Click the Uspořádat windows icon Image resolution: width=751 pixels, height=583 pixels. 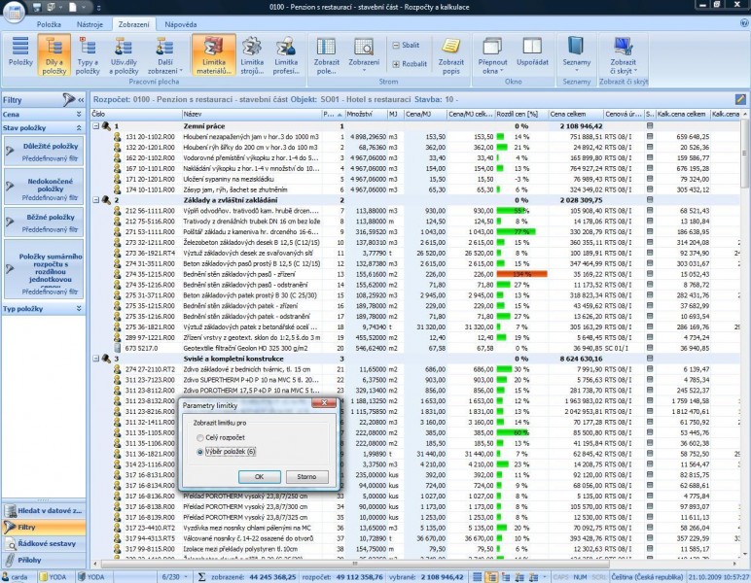[x=532, y=54]
